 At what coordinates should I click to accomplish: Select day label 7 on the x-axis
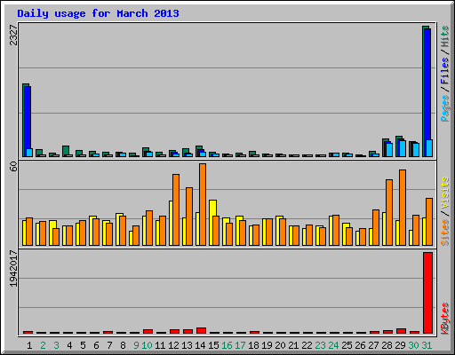[x=109, y=345]
